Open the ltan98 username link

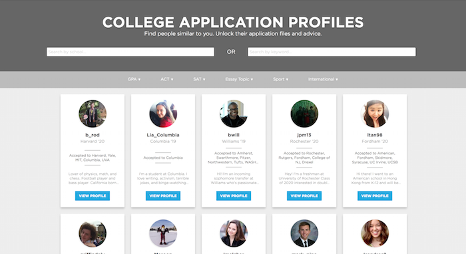pyautogui.click(x=375, y=135)
